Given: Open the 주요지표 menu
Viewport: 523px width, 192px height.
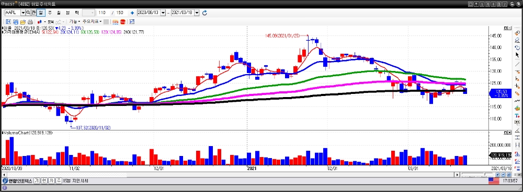Looking at the screenshot, I should [x=93, y=21].
